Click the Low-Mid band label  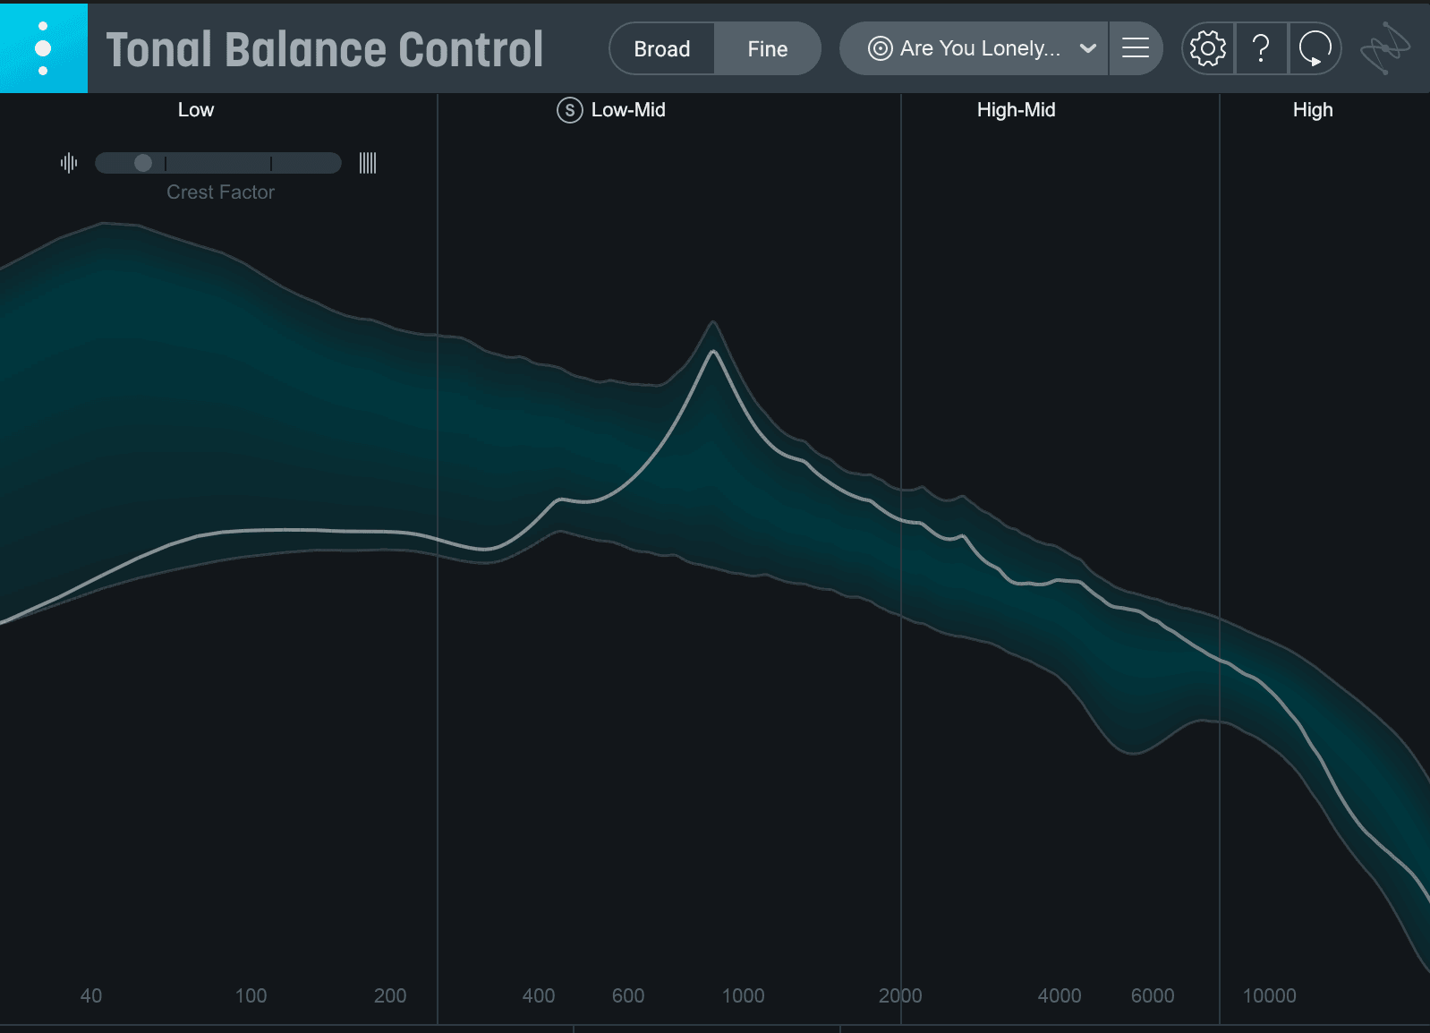pyautogui.click(x=628, y=110)
